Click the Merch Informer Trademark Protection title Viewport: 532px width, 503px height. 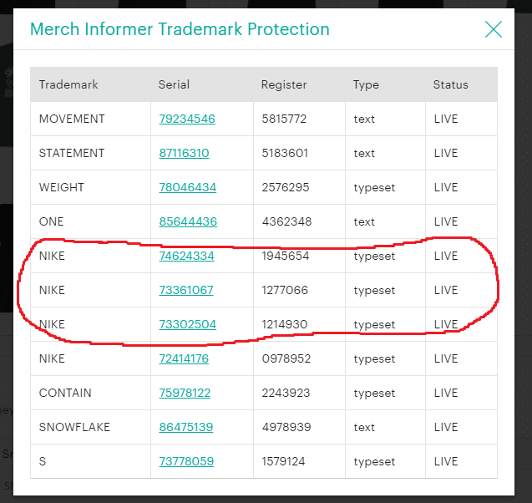[x=180, y=29]
